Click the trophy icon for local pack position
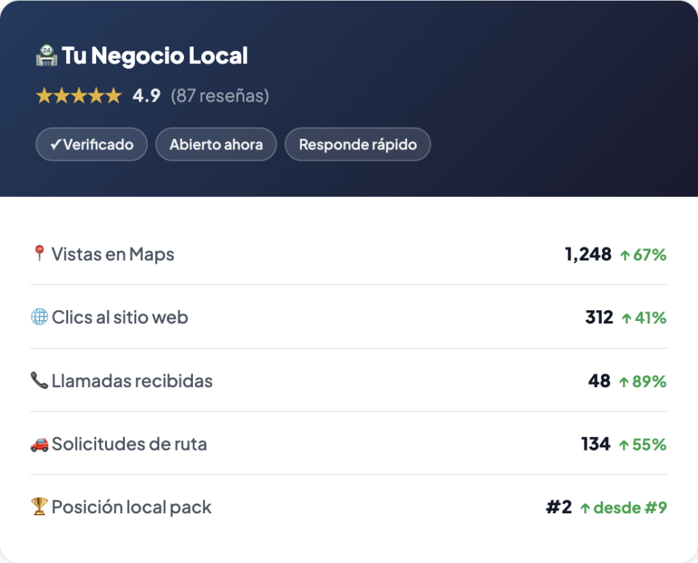698x563 pixels. [40, 506]
